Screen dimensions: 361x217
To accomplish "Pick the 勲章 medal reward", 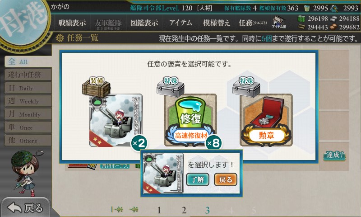I will point(266,120).
